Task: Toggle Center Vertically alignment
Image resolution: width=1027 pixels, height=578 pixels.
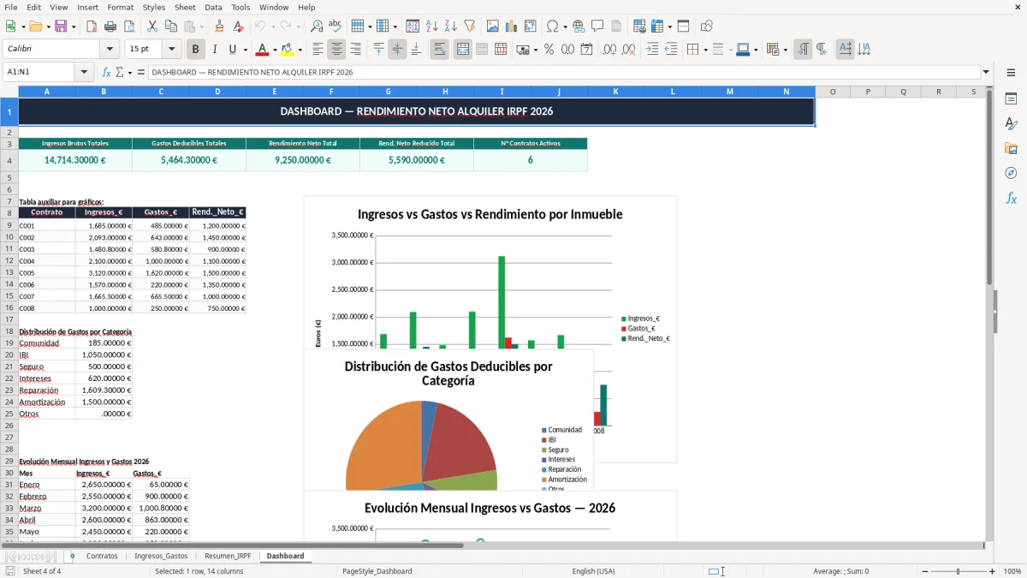Action: [x=397, y=50]
